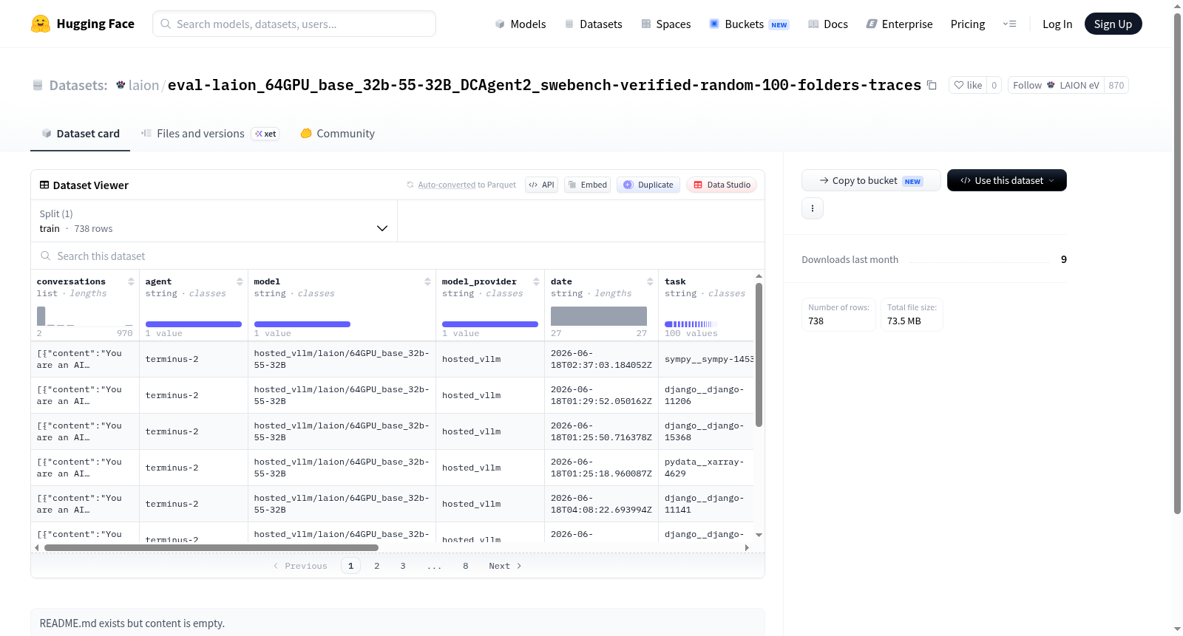Sort by the conversations column arrows
1183x636 pixels.
(x=131, y=281)
